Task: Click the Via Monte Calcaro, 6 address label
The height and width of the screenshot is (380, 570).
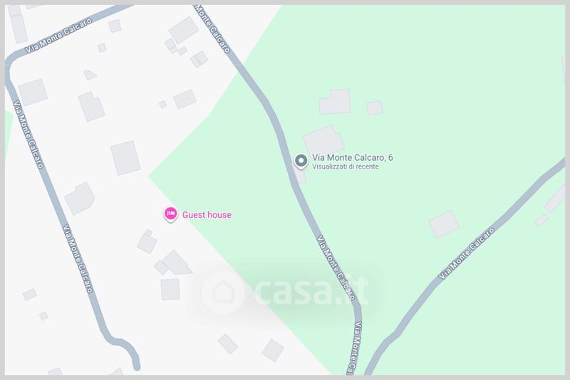Action: pyautogui.click(x=352, y=157)
